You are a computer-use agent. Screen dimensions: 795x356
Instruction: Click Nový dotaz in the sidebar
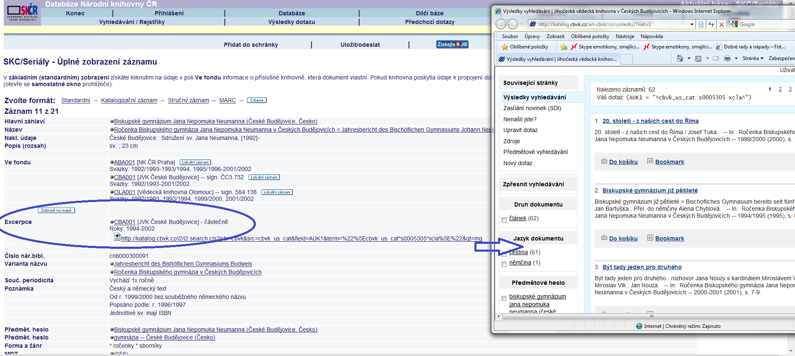tap(518, 163)
